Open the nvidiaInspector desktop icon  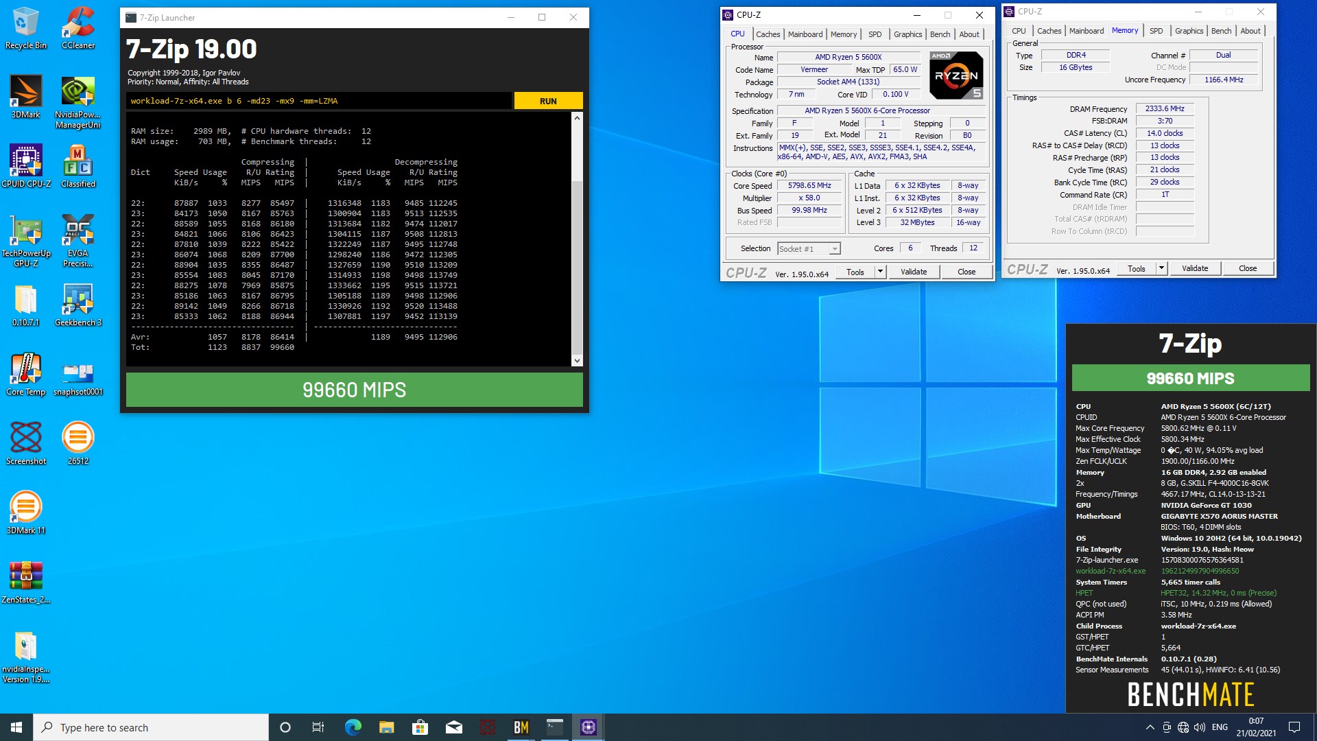pyautogui.click(x=26, y=656)
